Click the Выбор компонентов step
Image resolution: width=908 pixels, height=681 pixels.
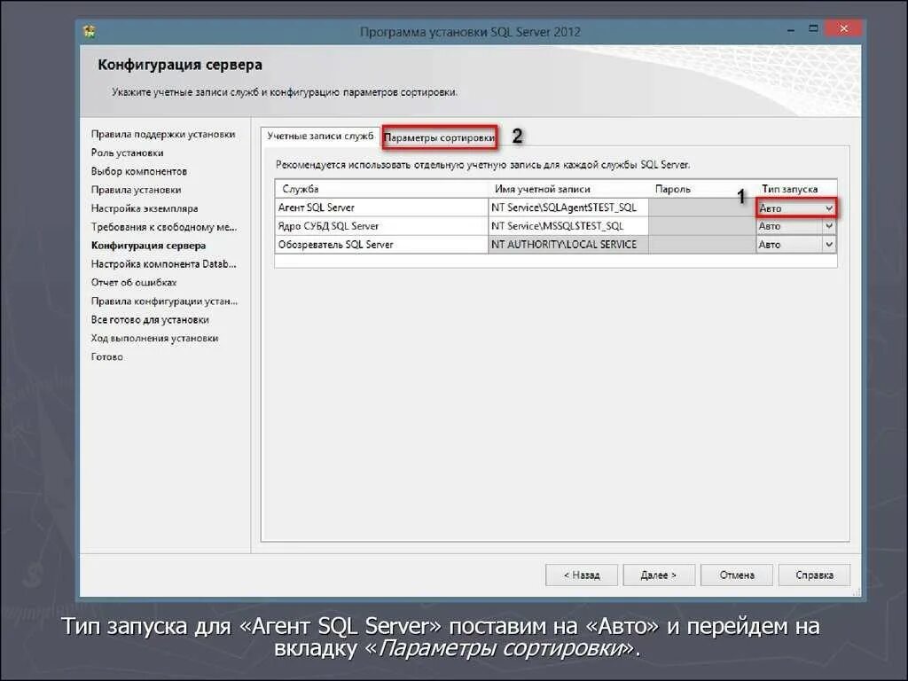(x=139, y=171)
